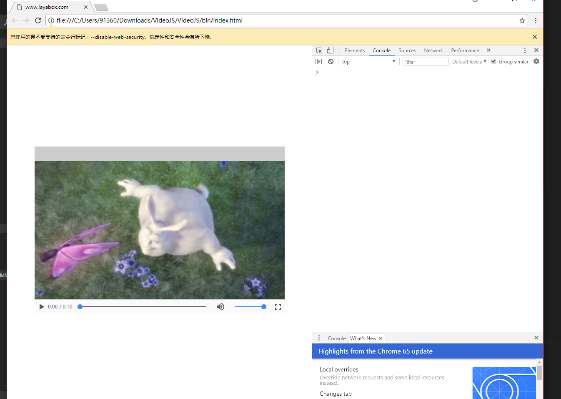
Task: Bookmark this page with the star icon
Action: [x=522, y=20]
